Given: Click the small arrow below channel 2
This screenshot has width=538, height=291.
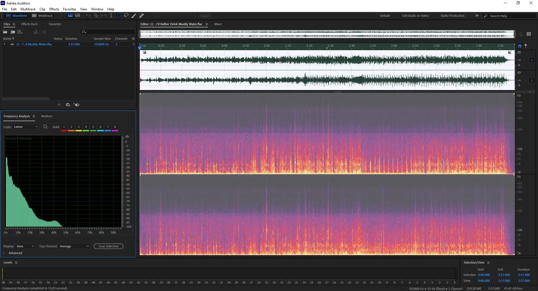Looking at the screenshot, I should (530, 92).
